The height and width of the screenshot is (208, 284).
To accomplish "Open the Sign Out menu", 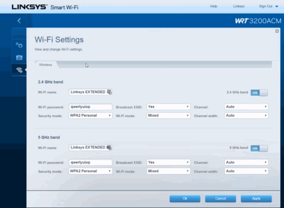I will 268,6.
